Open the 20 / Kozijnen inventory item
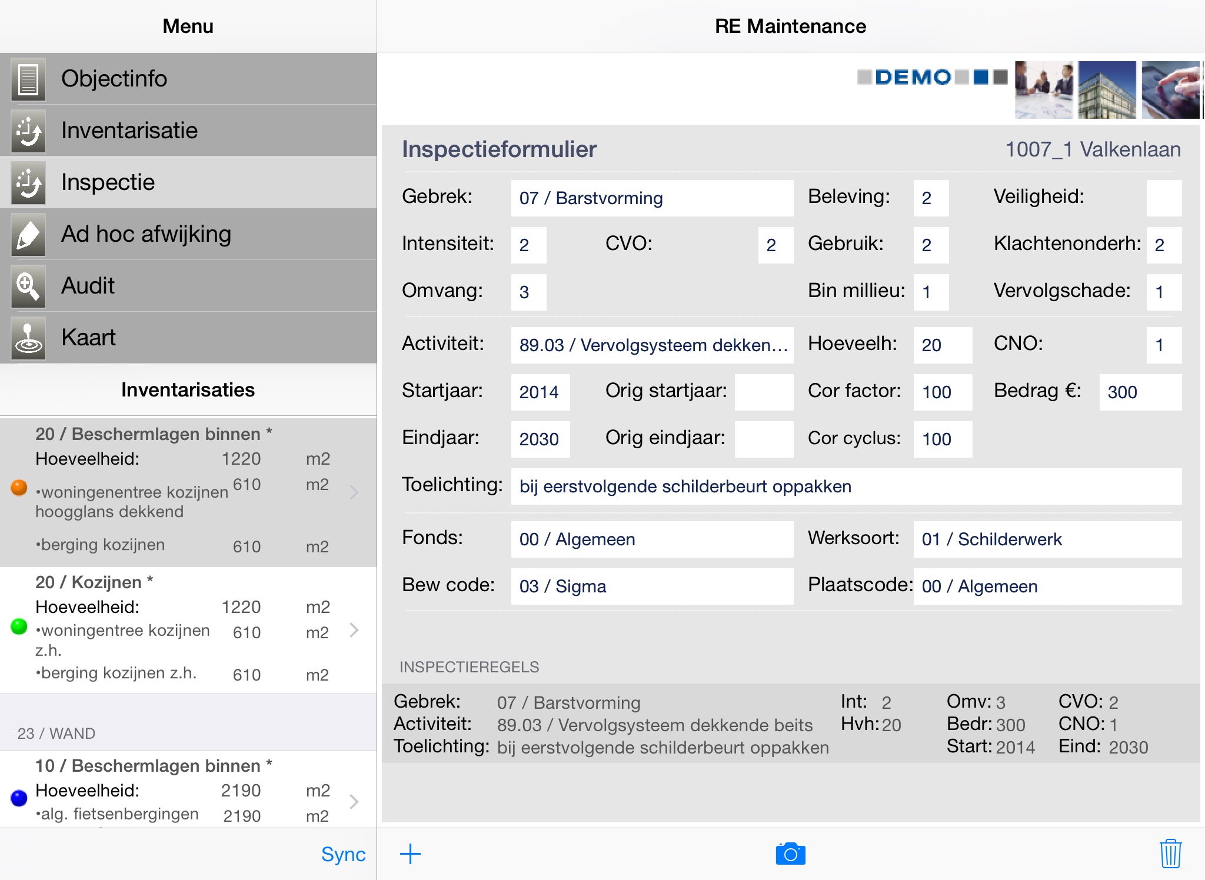Image resolution: width=1205 pixels, height=880 pixels. click(188, 630)
